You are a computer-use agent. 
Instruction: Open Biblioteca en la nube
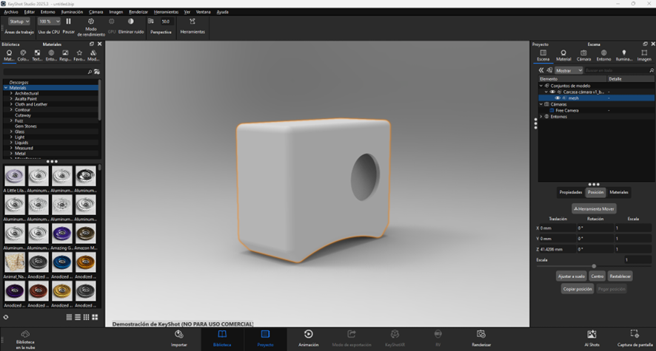click(25, 339)
